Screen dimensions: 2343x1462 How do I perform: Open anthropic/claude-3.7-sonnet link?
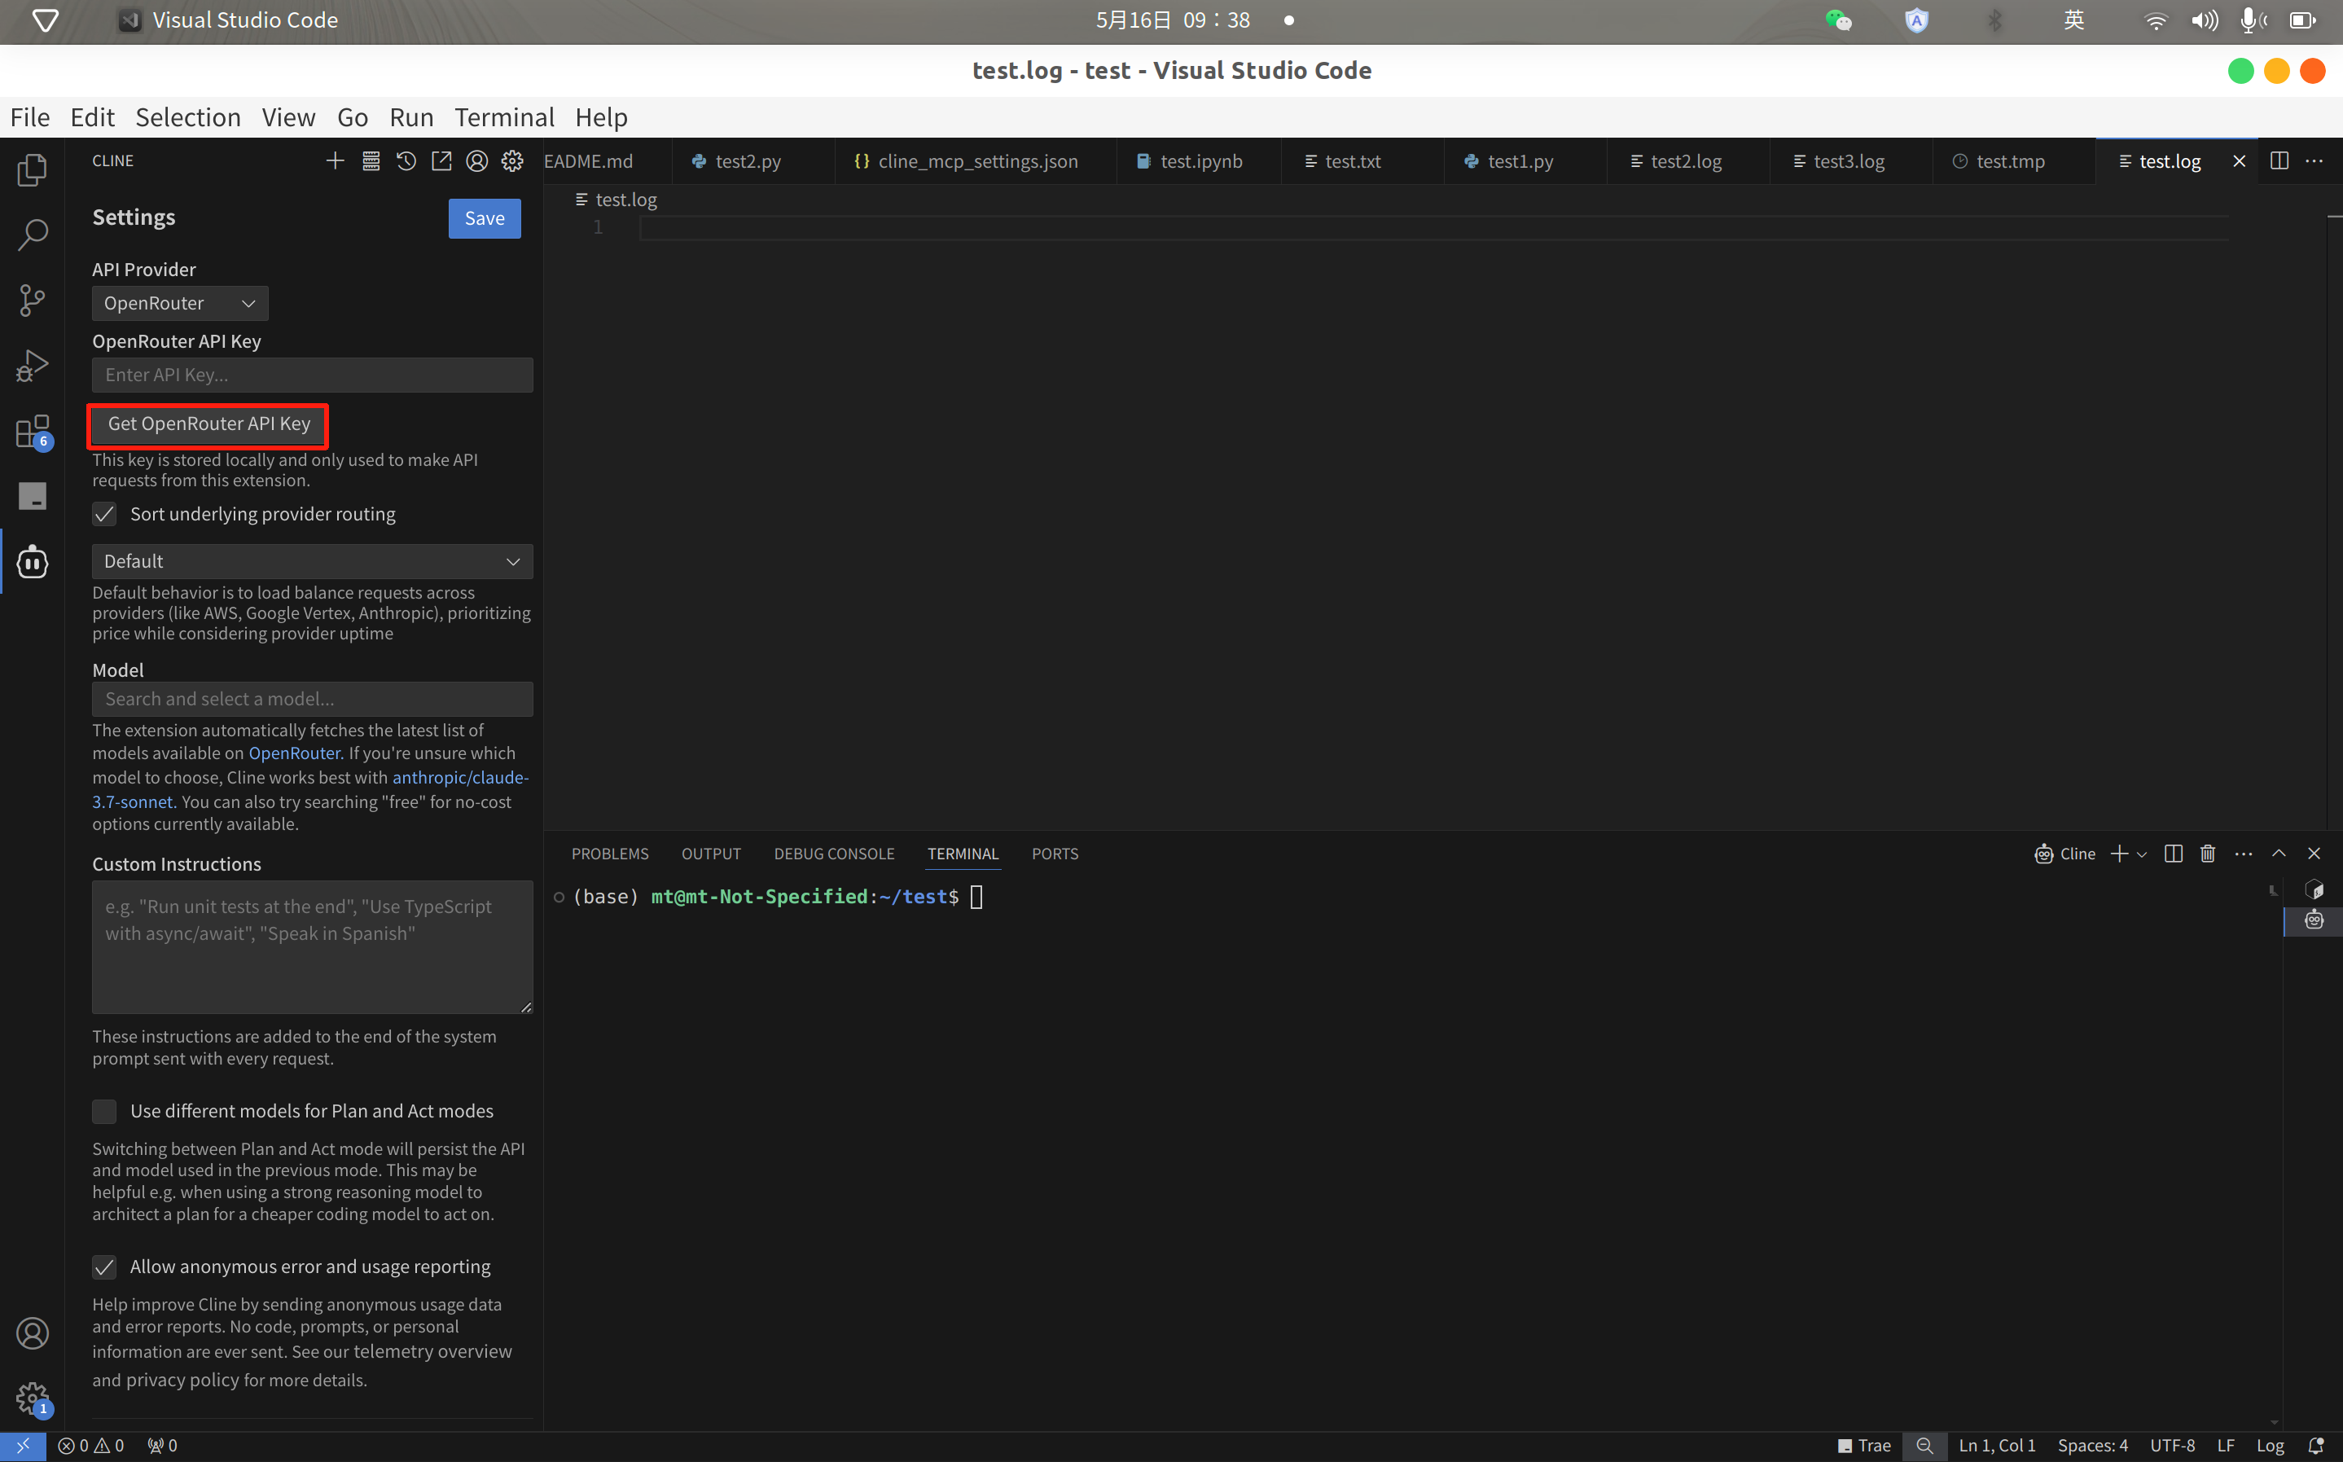459,777
